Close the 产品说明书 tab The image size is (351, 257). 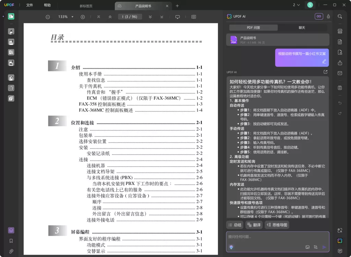167,6
